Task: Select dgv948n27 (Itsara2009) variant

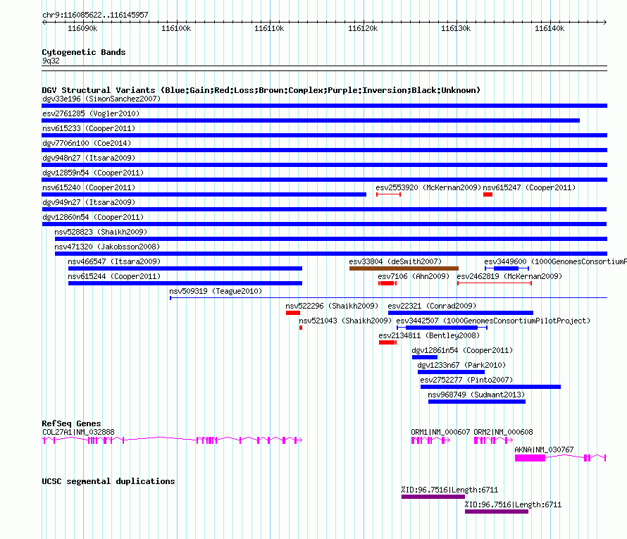Action: point(324,165)
